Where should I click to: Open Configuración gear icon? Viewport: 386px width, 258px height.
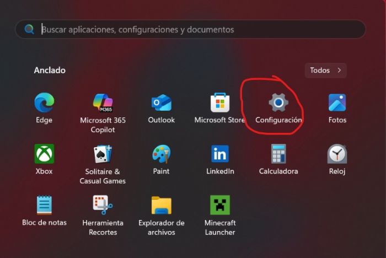[278, 103]
